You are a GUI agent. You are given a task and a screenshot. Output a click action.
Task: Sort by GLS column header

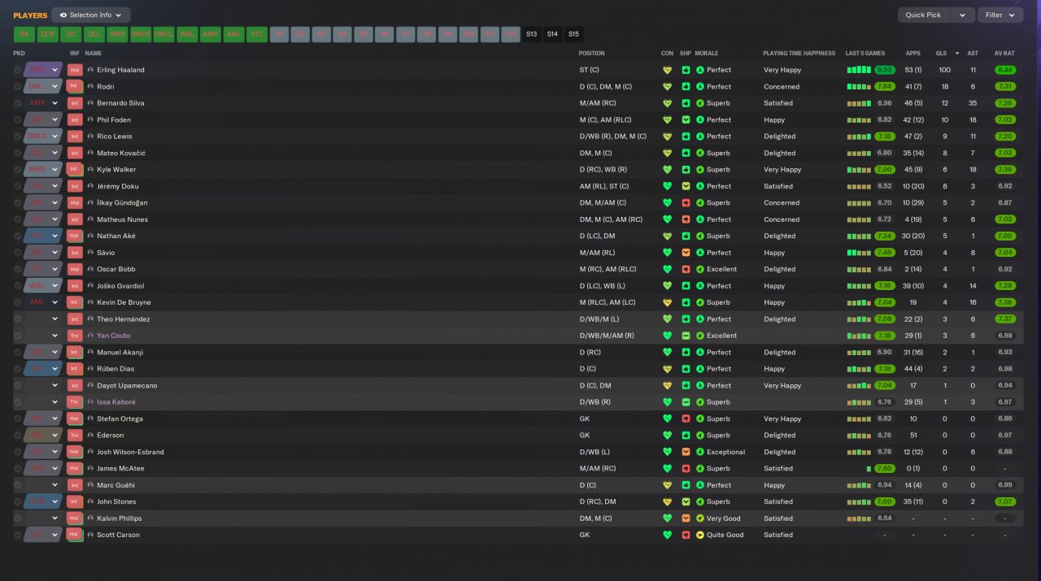(x=941, y=54)
